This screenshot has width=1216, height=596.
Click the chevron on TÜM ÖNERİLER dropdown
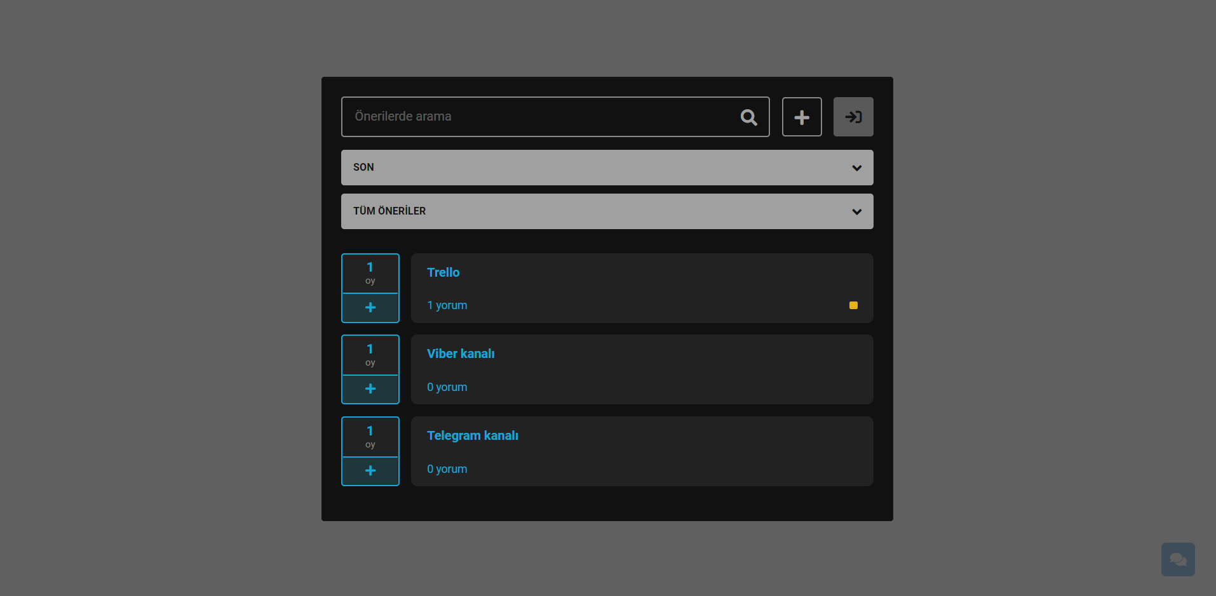click(856, 212)
